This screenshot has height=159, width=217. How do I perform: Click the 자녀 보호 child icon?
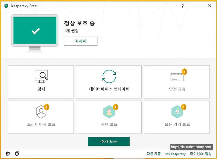[110, 111]
